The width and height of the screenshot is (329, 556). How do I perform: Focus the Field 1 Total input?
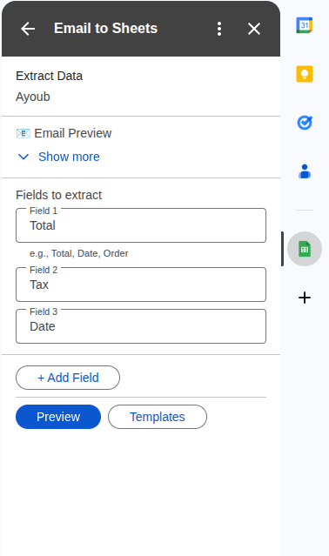[141, 225]
